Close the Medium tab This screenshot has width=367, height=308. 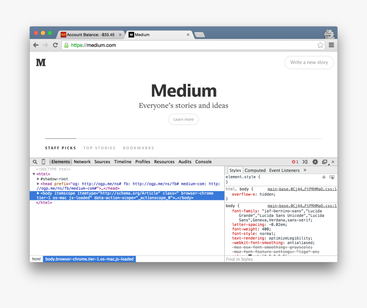(188, 35)
